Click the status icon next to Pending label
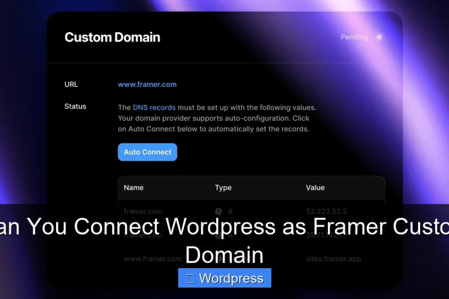Image resolution: width=449 pixels, height=299 pixels. (379, 37)
